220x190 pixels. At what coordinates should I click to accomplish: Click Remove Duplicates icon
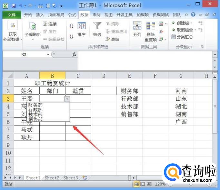tap(151, 26)
